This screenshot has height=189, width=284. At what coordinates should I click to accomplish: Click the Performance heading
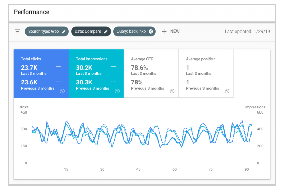coord(31,12)
